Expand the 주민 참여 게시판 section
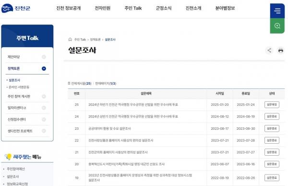The height and width of the screenshot is (186, 288). click(44, 97)
